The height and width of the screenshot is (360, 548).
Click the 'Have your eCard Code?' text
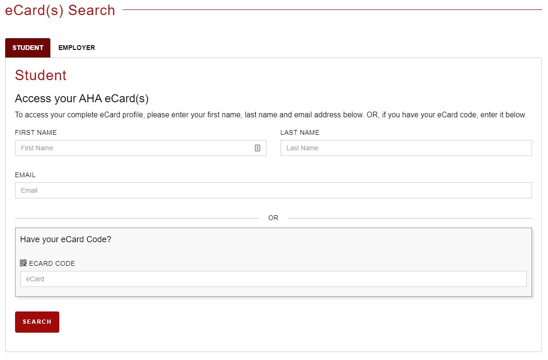click(x=66, y=239)
